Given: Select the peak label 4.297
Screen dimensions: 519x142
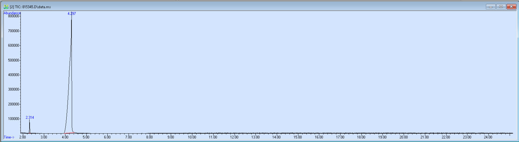Looking at the screenshot, I should pyautogui.click(x=72, y=14).
